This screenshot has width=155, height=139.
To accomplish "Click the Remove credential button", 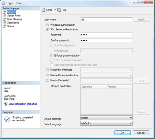I will coord(142,112).
